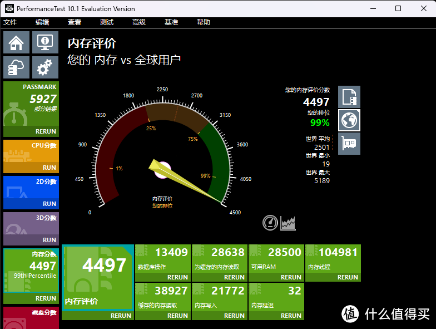Open the 文件 menu

10,22
